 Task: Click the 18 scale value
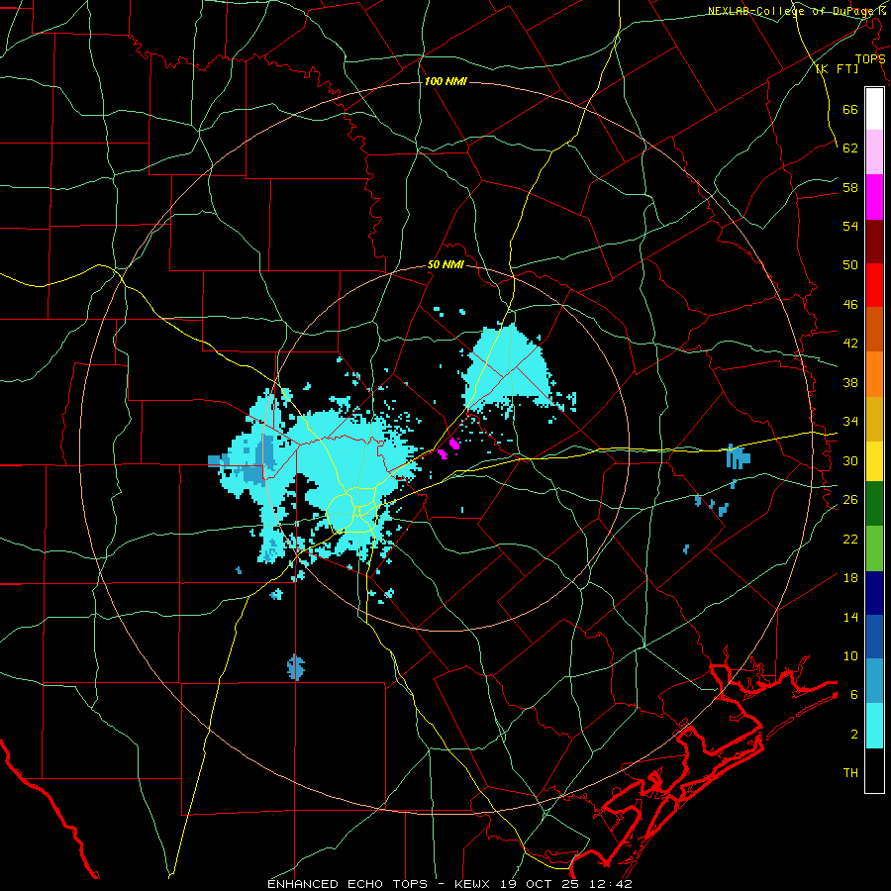pyautogui.click(x=850, y=578)
